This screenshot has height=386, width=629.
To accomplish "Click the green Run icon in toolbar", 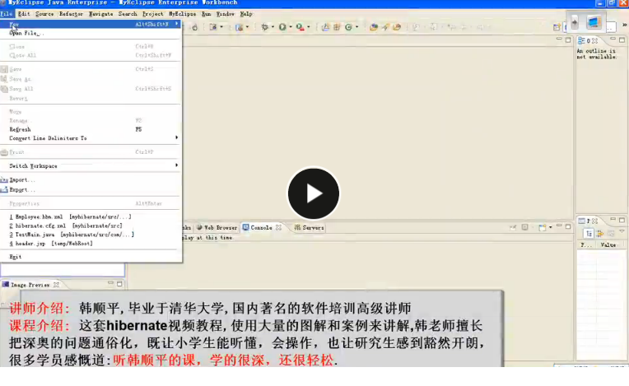I will point(282,27).
